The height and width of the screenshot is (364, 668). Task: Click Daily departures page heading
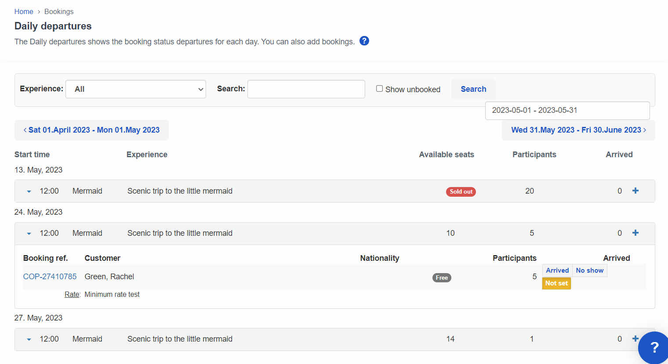click(53, 26)
